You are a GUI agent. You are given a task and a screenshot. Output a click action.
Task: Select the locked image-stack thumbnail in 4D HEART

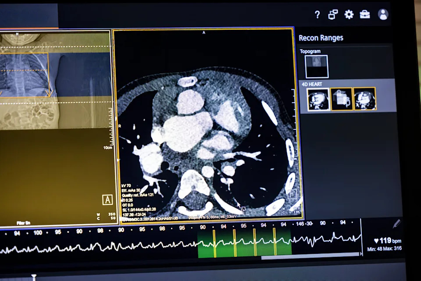341,99
